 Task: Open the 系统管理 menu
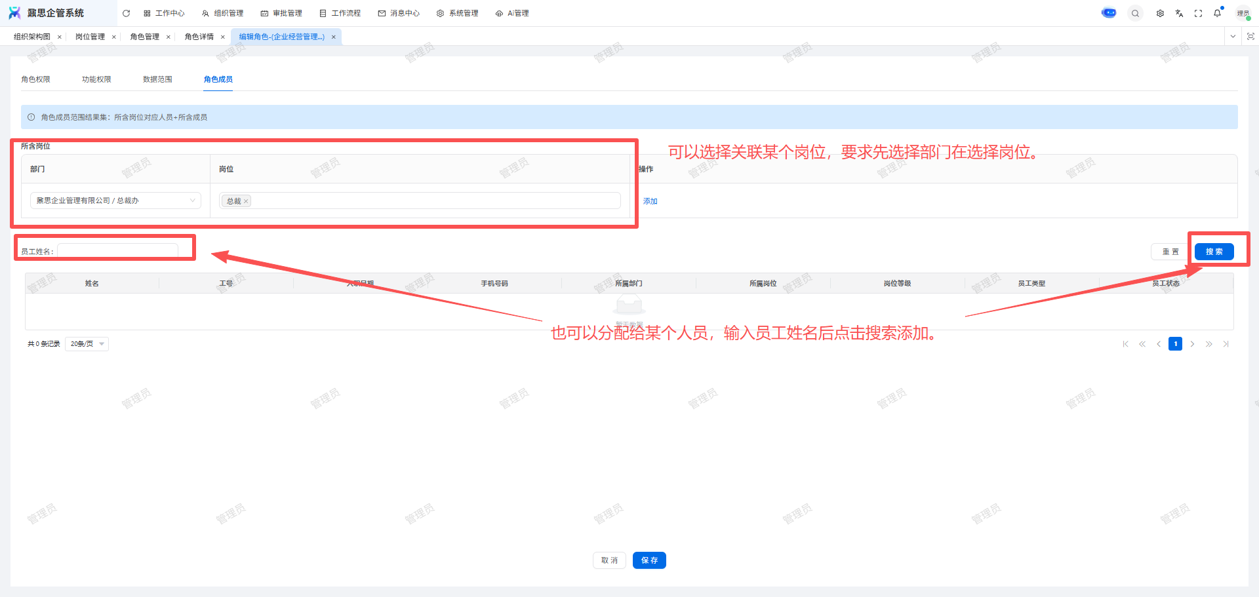[458, 13]
